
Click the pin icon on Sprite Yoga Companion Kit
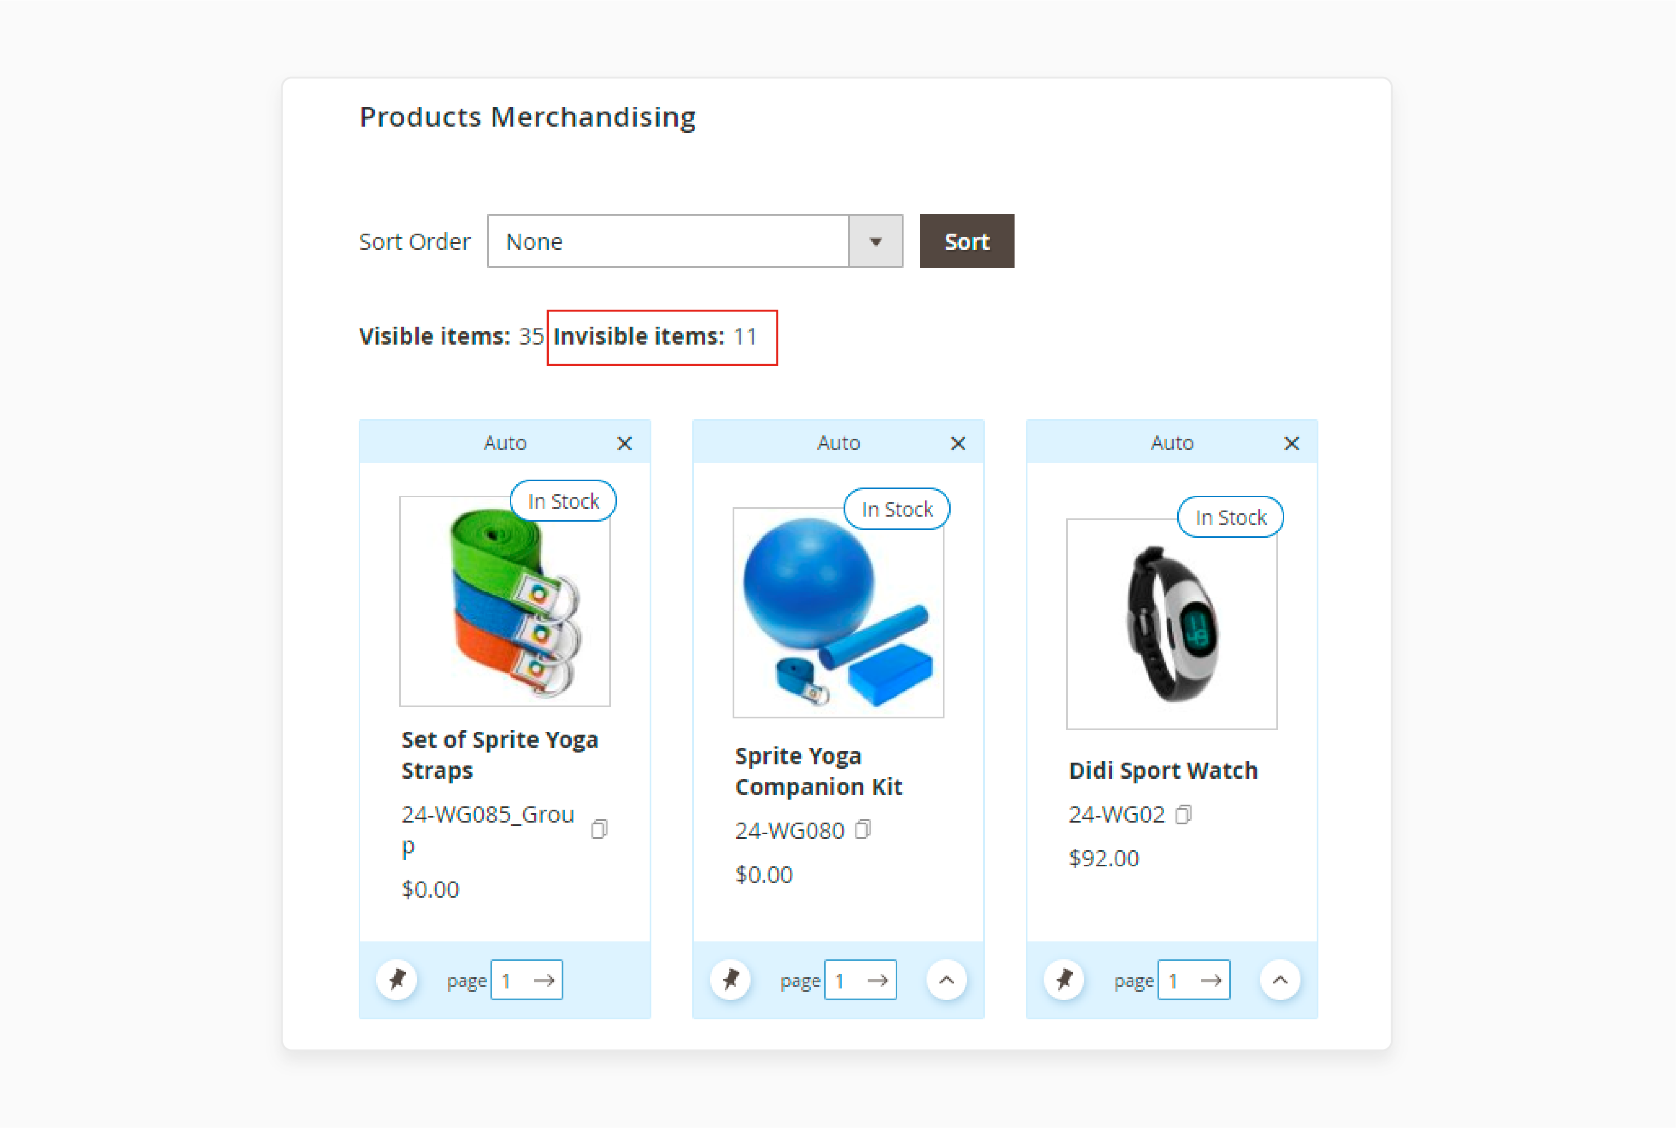[729, 980]
